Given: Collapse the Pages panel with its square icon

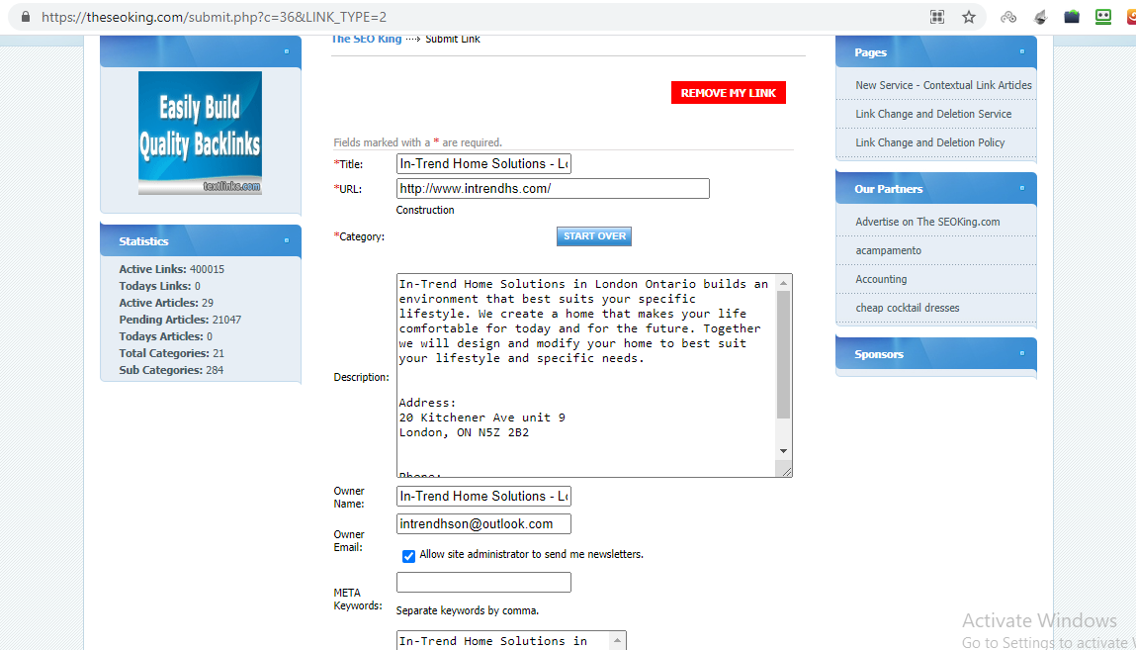Looking at the screenshot, I should [1021, 51].
